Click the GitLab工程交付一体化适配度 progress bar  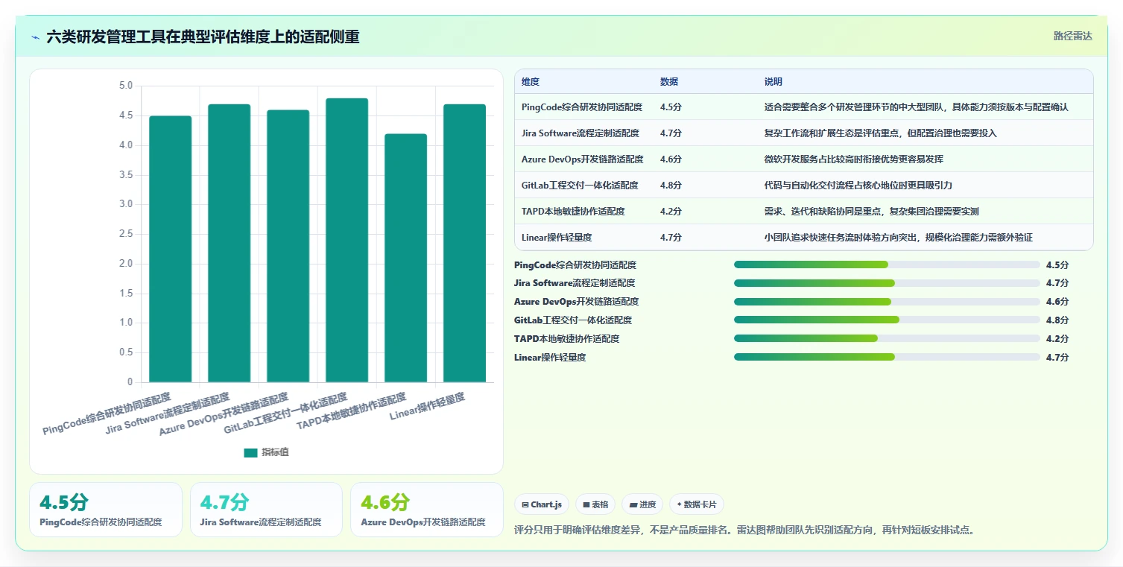pyautogui.click(x=887, y=320)
